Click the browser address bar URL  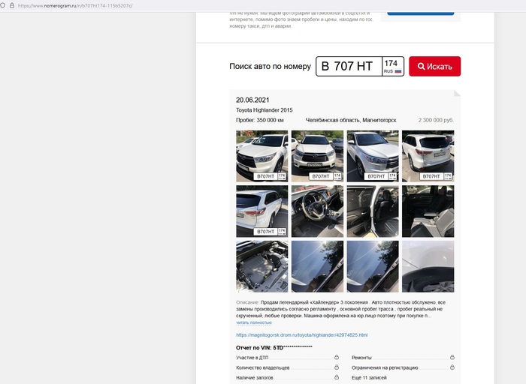[75, 6]
